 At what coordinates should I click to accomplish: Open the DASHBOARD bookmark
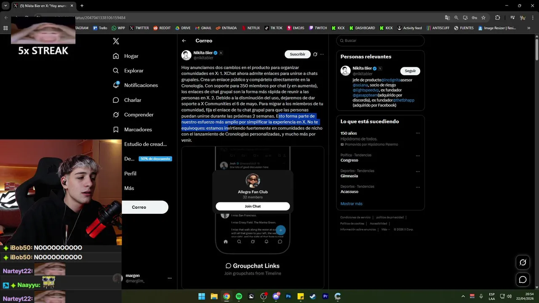click(x=362, y=28)
